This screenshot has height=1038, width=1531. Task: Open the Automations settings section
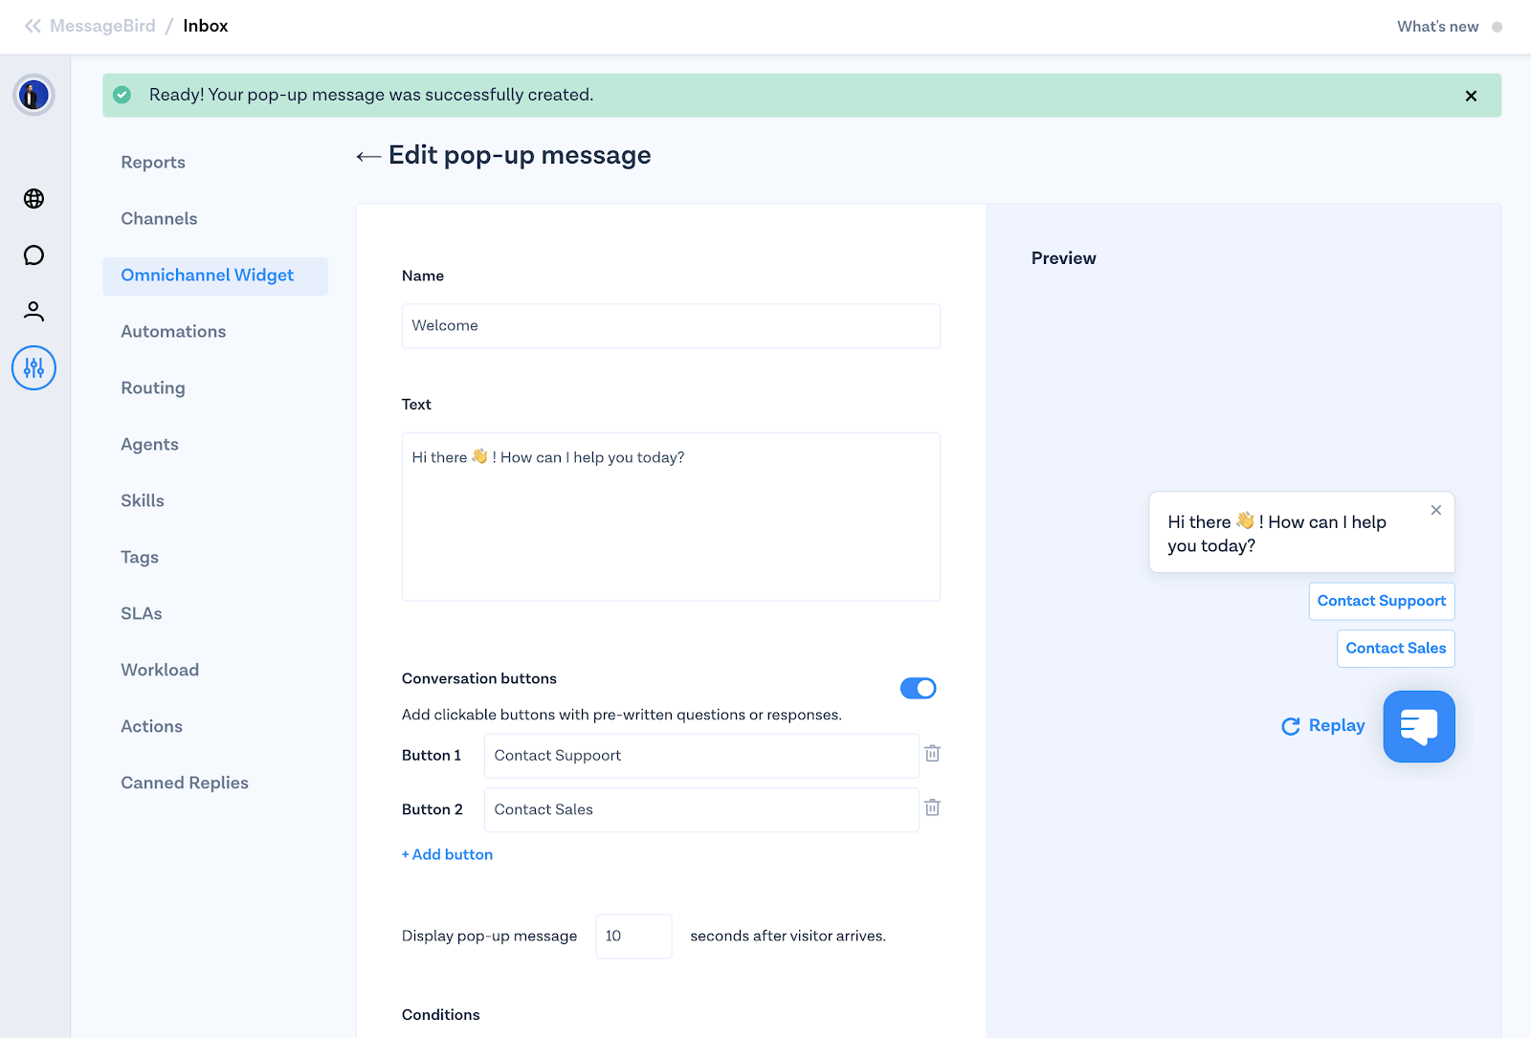[173, 332]
